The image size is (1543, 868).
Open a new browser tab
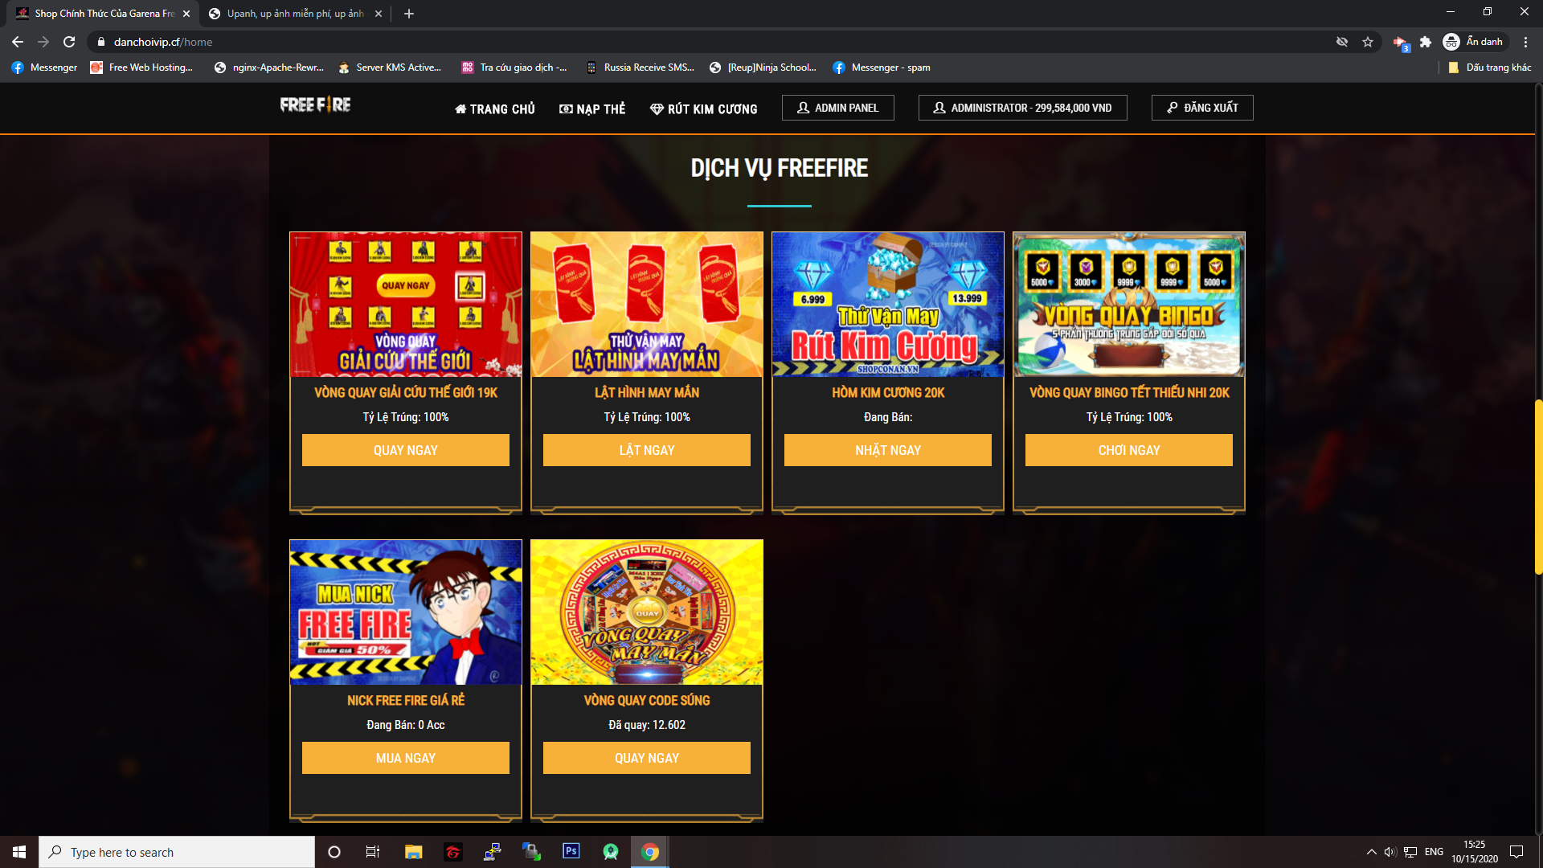pos(409,14)
